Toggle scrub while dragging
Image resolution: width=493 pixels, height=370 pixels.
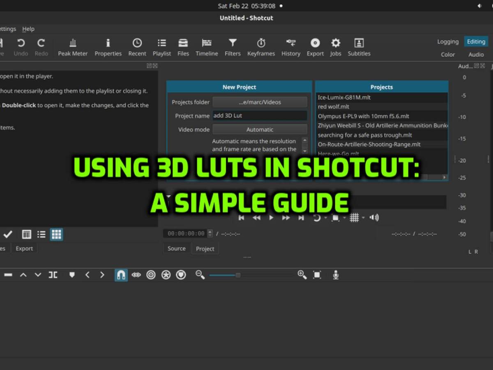136,275
